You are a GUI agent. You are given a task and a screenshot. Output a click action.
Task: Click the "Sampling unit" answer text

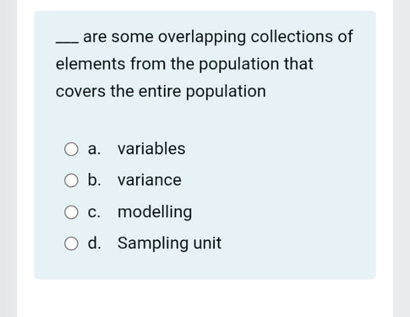click(170, 243)
